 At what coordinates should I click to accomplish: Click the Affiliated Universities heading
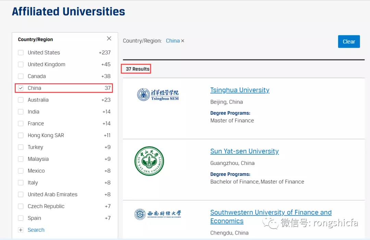coord(69,11)
